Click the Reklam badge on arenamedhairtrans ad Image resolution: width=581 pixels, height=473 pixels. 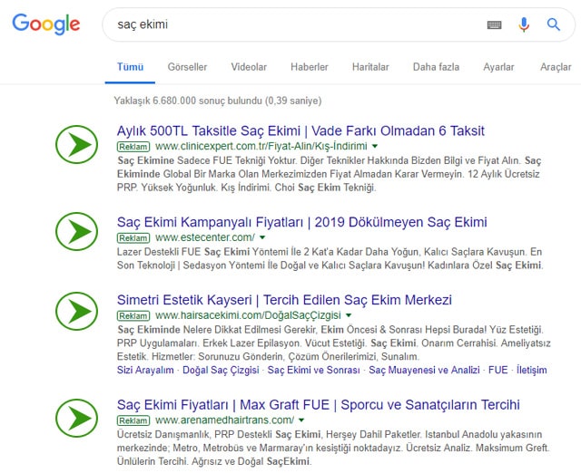(133, 420)
